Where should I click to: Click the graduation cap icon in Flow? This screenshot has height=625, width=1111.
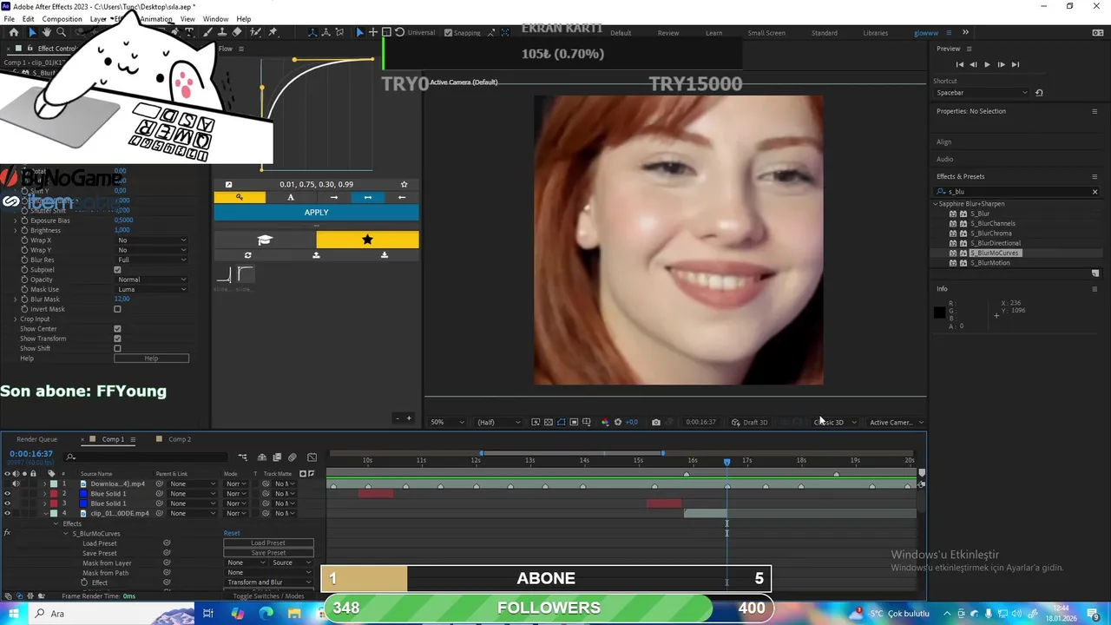(x=265, y=240)
